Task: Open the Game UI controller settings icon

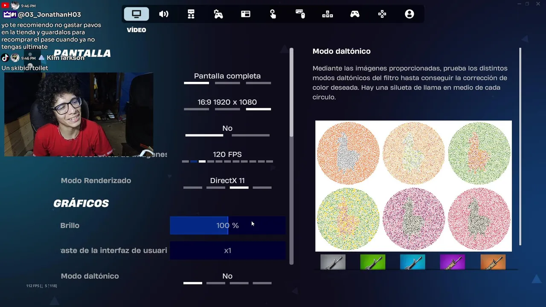Action: [218, 14]
